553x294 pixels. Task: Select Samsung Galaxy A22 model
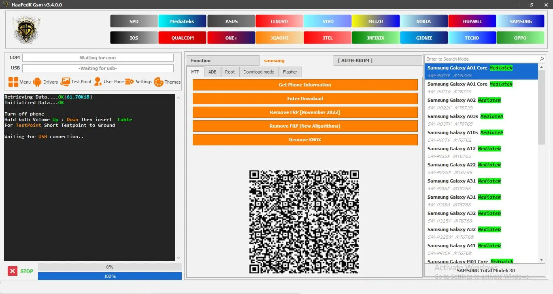(481, 168)
